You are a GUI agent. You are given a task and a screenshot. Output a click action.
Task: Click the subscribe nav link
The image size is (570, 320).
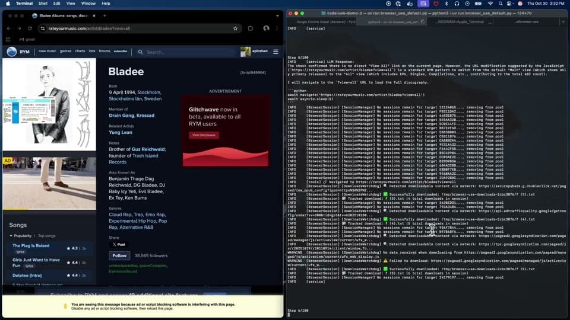[121, 51]
